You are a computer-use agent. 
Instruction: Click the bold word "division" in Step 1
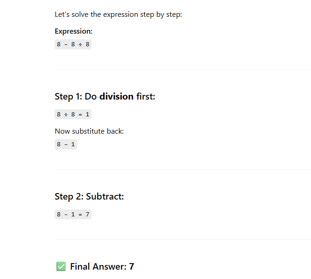point(116,97)
